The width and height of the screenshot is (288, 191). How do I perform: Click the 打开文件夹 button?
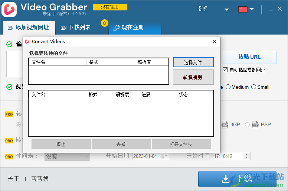coord(181,144)
